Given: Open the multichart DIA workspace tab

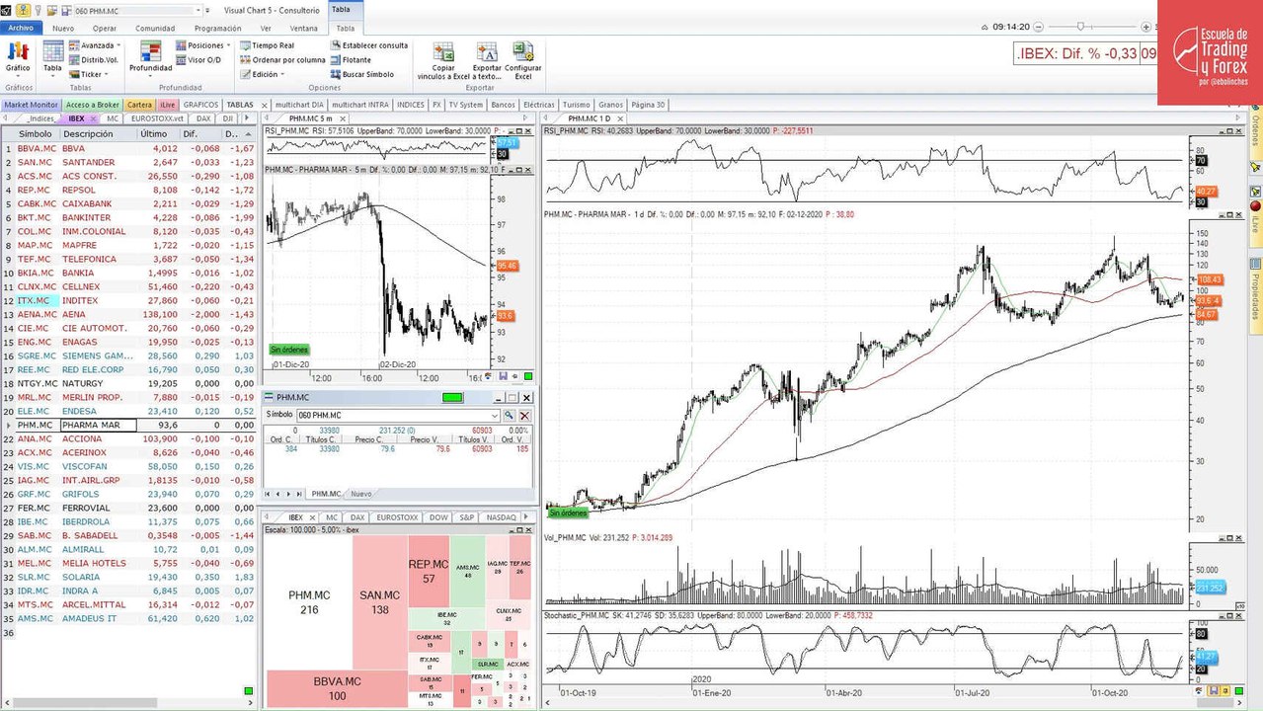Looking at the screenshot, I should coord(299,105).
